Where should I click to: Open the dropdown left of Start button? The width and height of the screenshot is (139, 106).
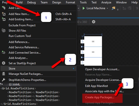tap(79, 8)
